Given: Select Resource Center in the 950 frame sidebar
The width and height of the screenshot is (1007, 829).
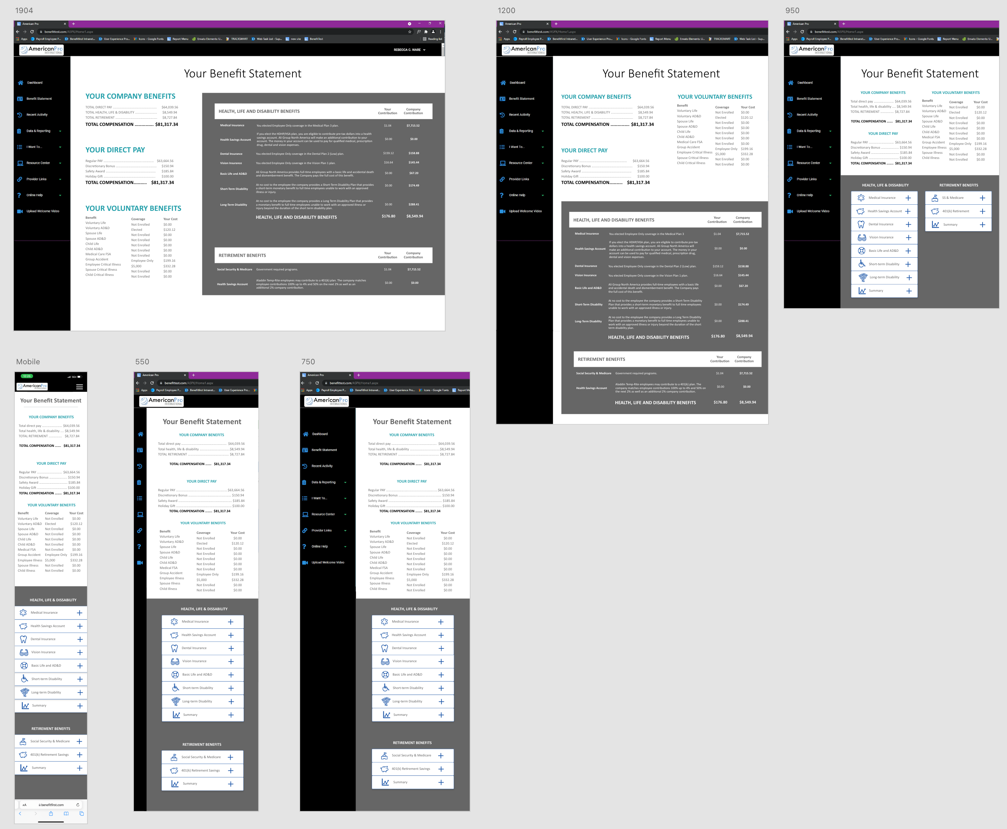Looking at the screenshot, I should tap(808, 163).
